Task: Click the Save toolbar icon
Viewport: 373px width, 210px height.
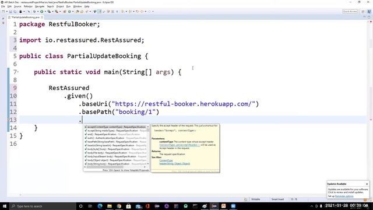Action: (10, 12)
